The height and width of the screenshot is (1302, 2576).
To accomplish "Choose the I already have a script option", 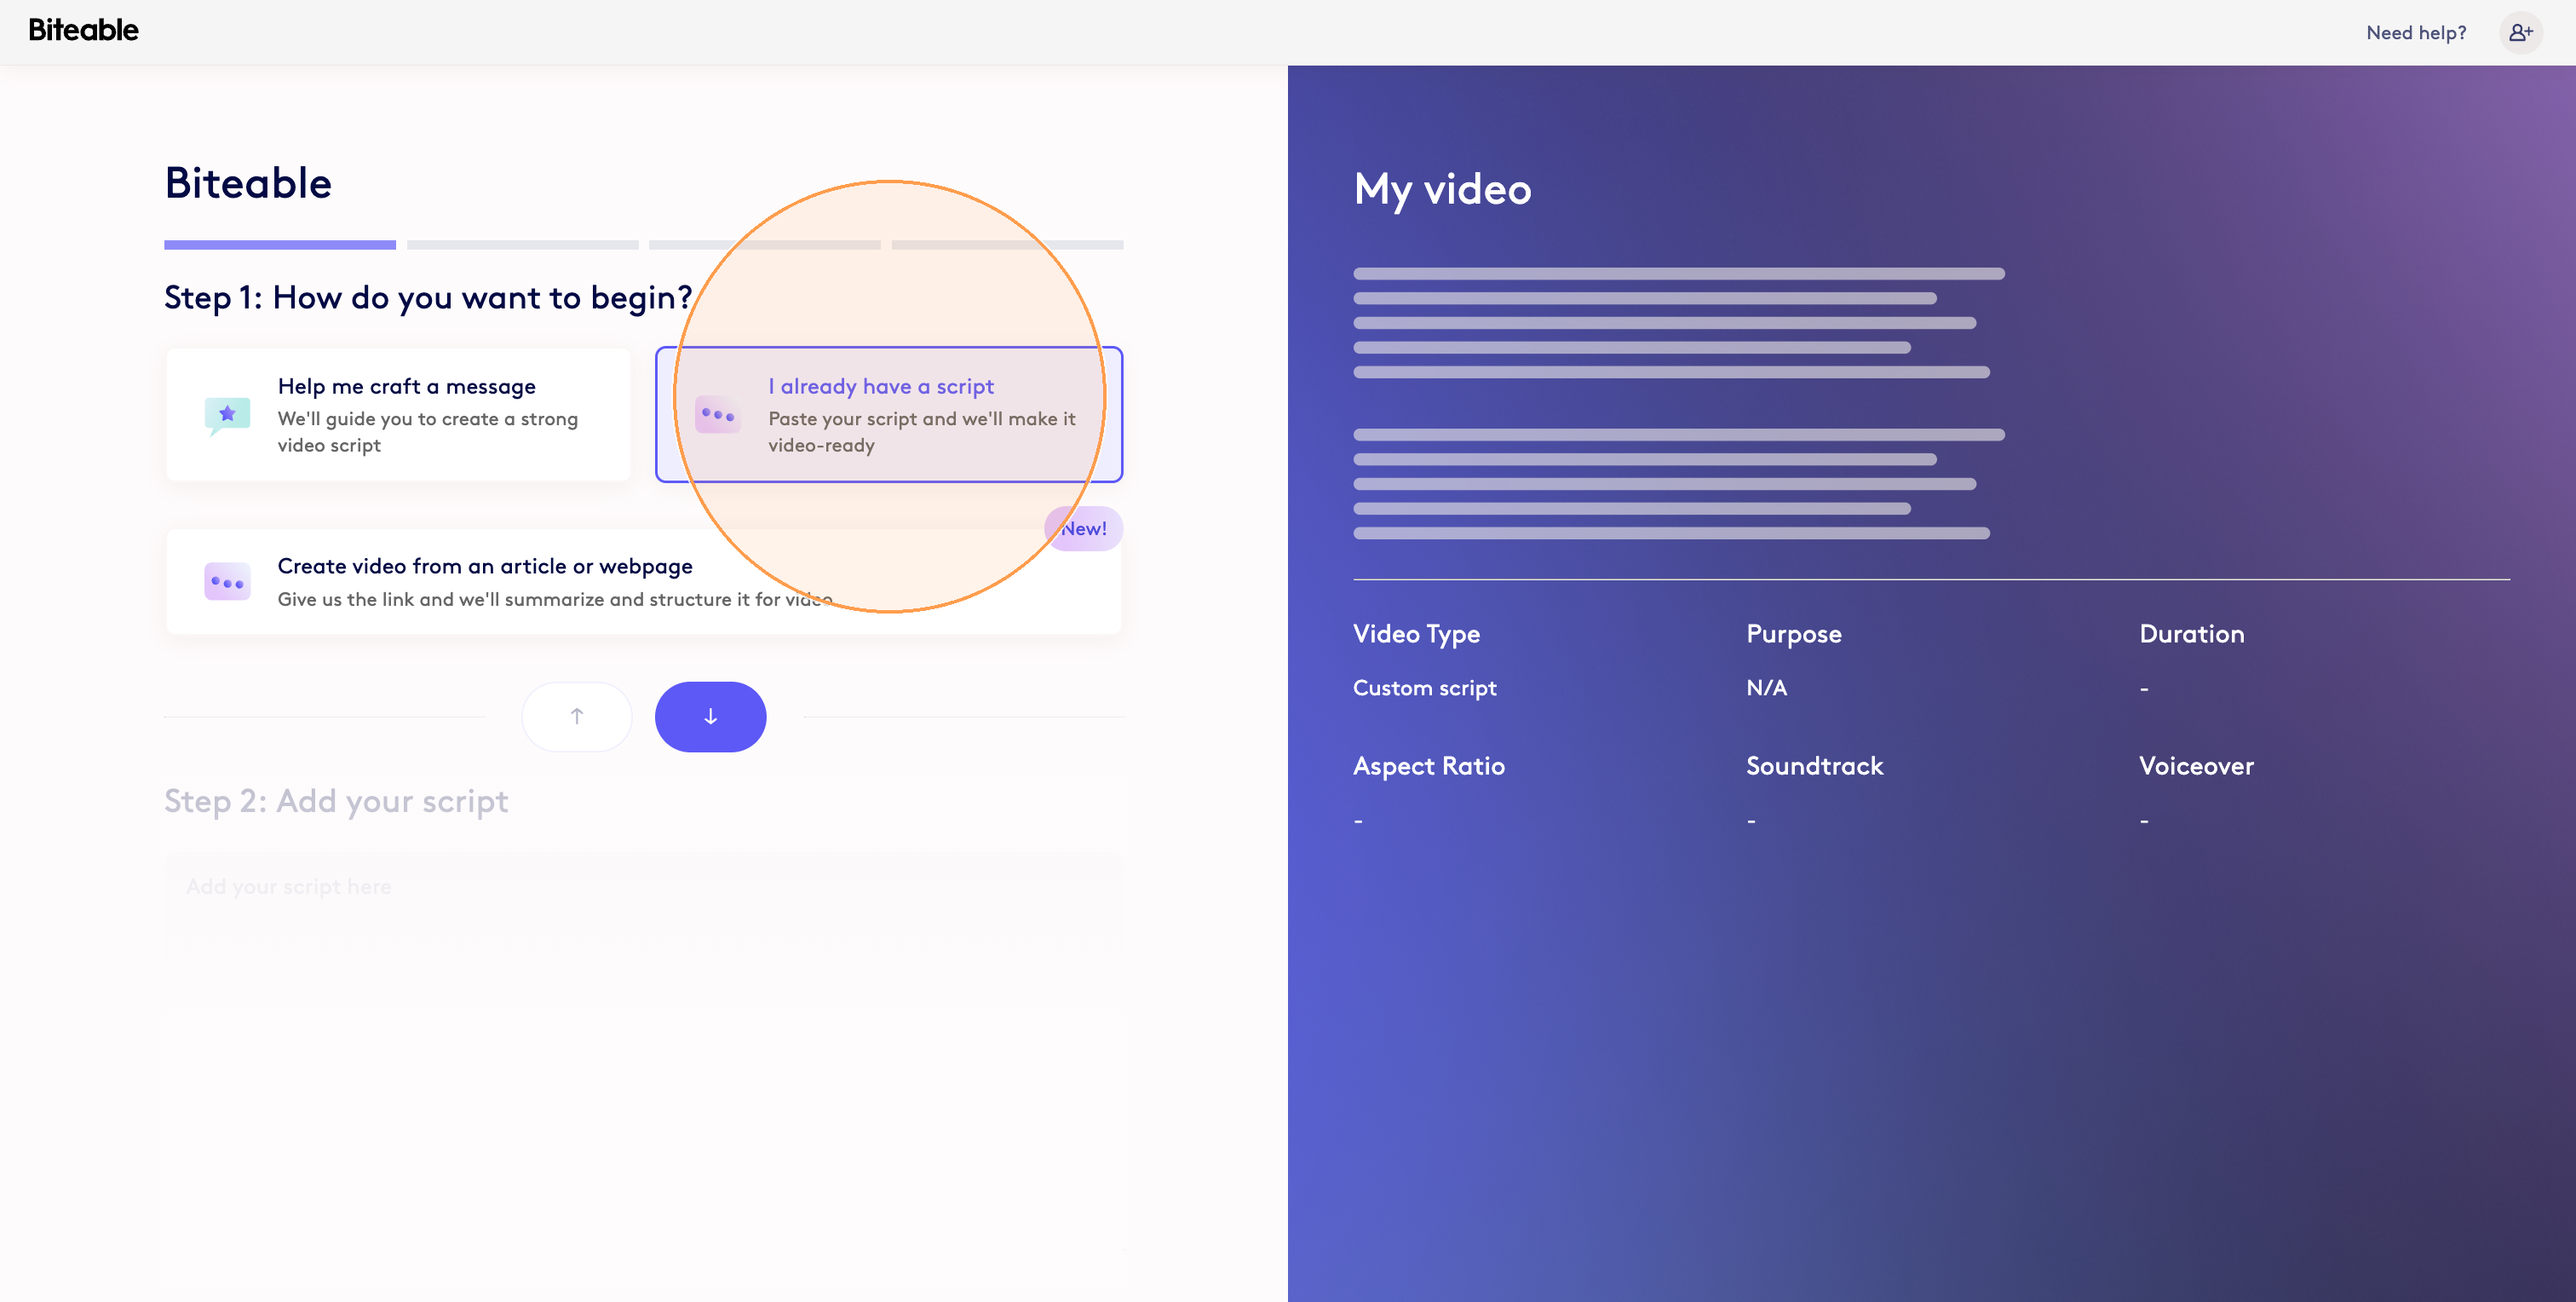I will (889, 414).
